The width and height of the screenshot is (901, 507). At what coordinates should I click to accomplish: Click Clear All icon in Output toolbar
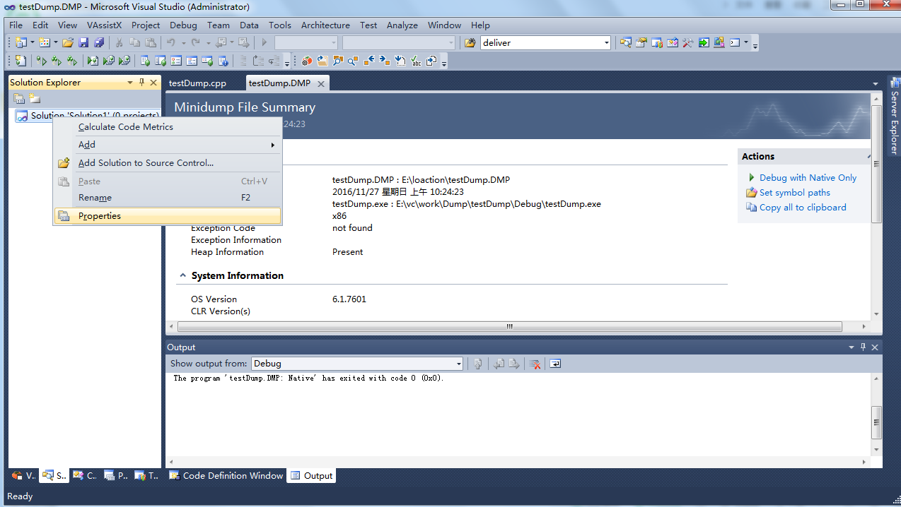(x=535, y=364)
